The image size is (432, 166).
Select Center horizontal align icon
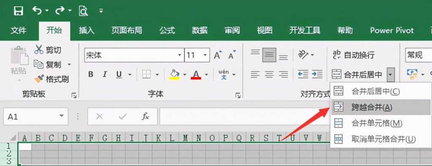tap(269, 74)
